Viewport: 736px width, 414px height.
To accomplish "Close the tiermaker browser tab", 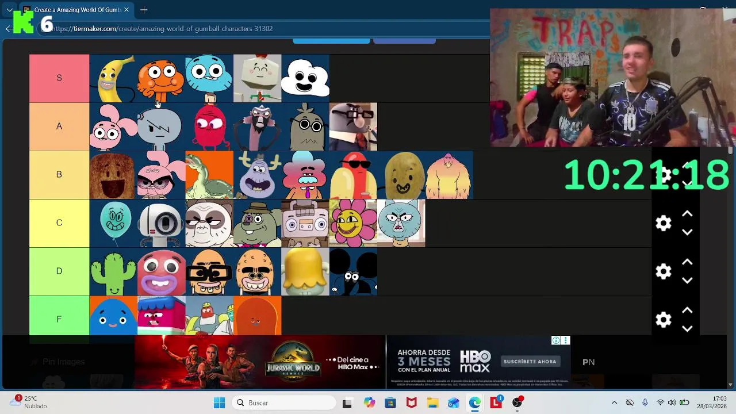I will [126, 10].
